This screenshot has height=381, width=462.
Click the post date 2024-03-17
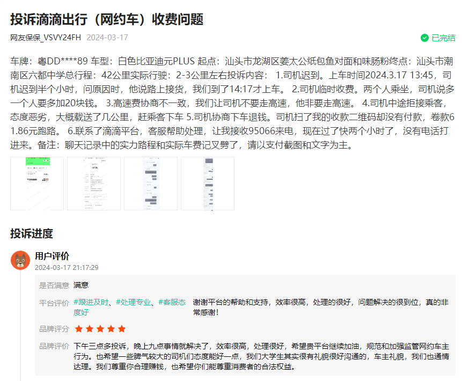[x=107, y=38]
